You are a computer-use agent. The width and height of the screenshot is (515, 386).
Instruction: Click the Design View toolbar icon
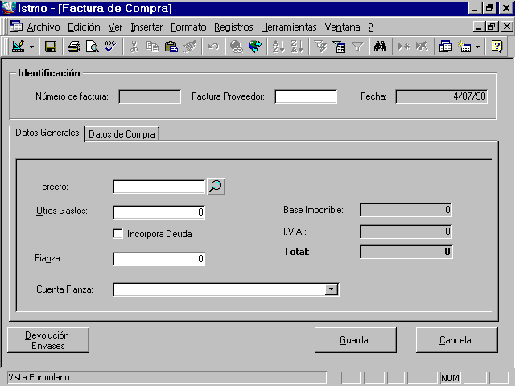tap(18, 47)
